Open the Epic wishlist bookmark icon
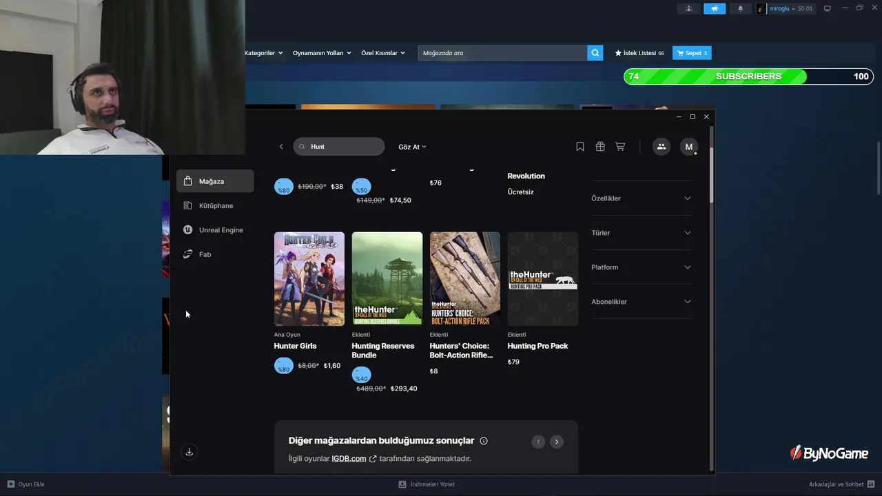882x496 pixels. [x=580, y=147]
